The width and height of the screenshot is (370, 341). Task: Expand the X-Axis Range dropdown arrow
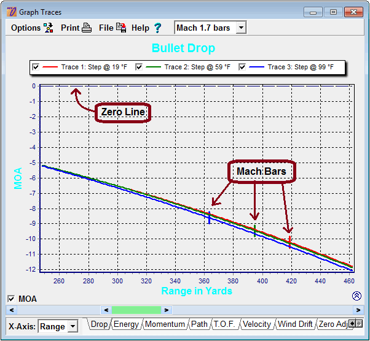click(x=73, y=326)
